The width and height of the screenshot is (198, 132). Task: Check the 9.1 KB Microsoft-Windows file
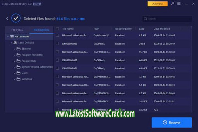pos(57,85)
